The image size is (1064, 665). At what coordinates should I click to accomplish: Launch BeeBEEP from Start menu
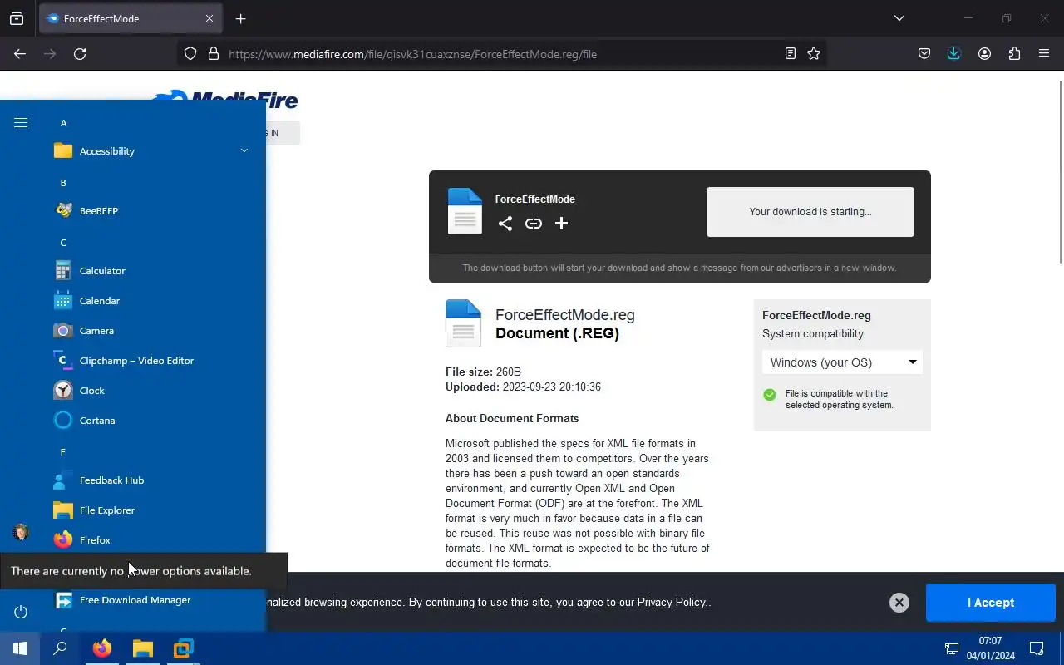coord(153,211)
